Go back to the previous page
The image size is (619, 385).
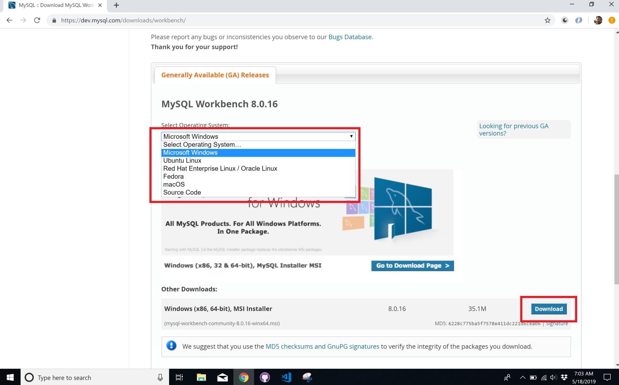[x=9, y=20]
